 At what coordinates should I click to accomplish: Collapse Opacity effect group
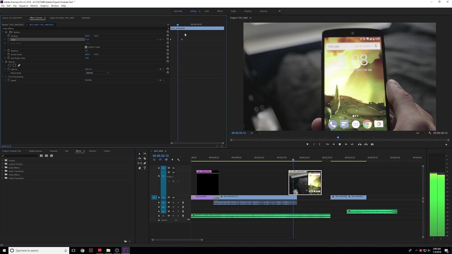tap(3, 62)
